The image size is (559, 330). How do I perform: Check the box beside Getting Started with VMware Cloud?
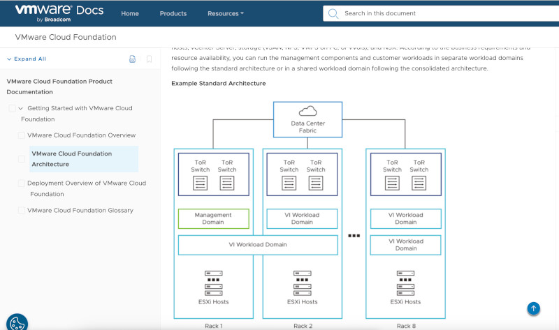[12, 108]
